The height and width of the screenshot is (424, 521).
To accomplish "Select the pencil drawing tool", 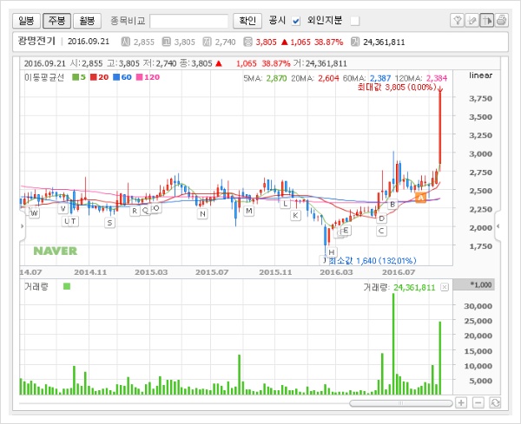I will click(472, 20).
